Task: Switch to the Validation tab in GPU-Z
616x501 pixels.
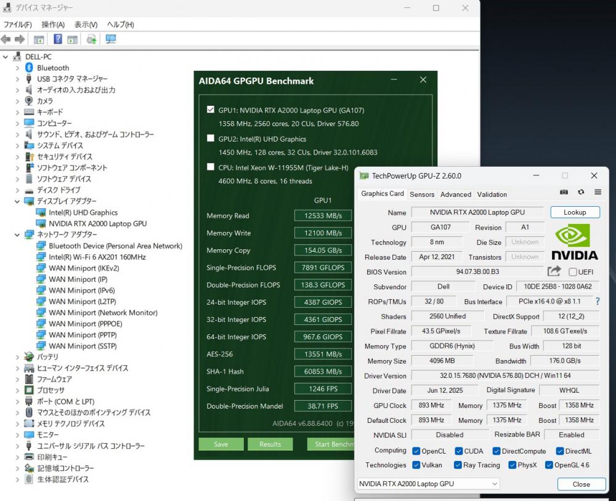Action: 492,194
